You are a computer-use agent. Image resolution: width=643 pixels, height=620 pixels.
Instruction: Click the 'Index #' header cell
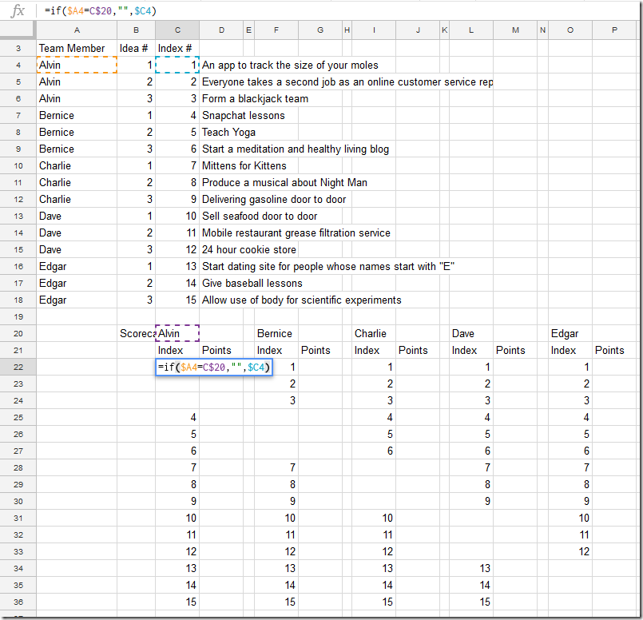tap(177, 49)
